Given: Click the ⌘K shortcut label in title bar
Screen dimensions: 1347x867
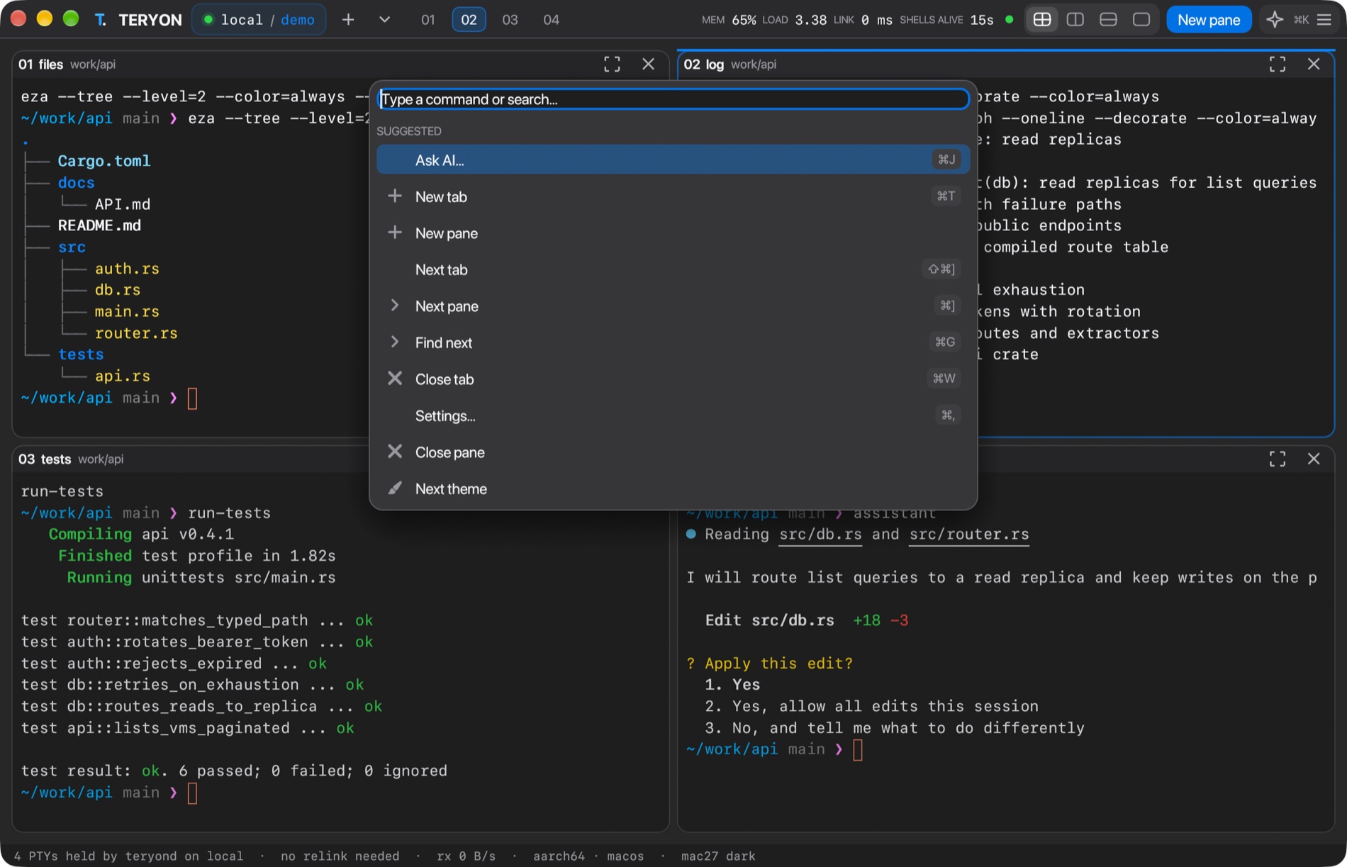Looking at the screenshot, I should tap(1301, 20).
